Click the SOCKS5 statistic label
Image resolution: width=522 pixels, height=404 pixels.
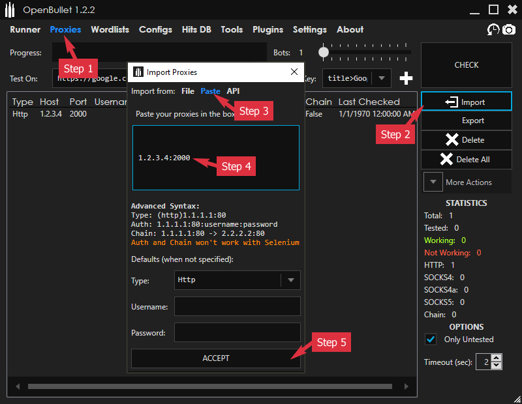tap(438, 302)
